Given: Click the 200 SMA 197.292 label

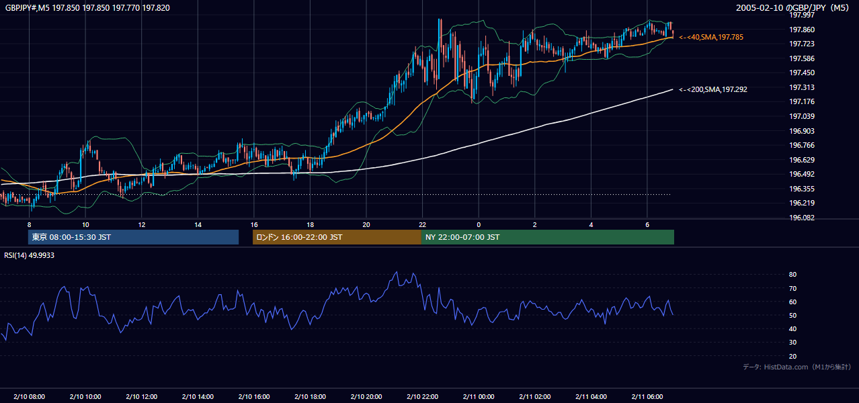Looking at the screenshot, I should [x=713, y=89].
